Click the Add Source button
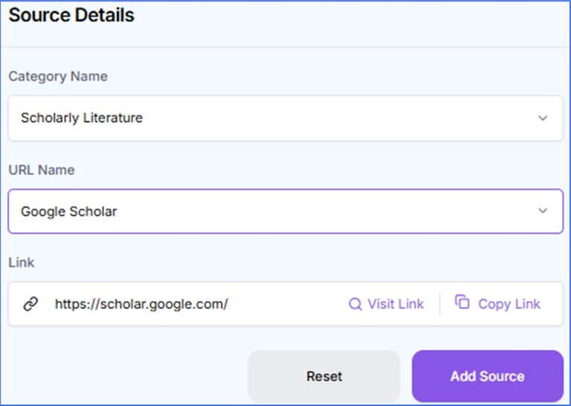 (x=488, y=376)
